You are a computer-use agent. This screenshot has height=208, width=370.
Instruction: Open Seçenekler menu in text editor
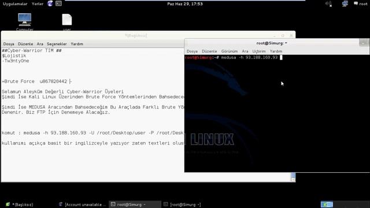(57, 44)
